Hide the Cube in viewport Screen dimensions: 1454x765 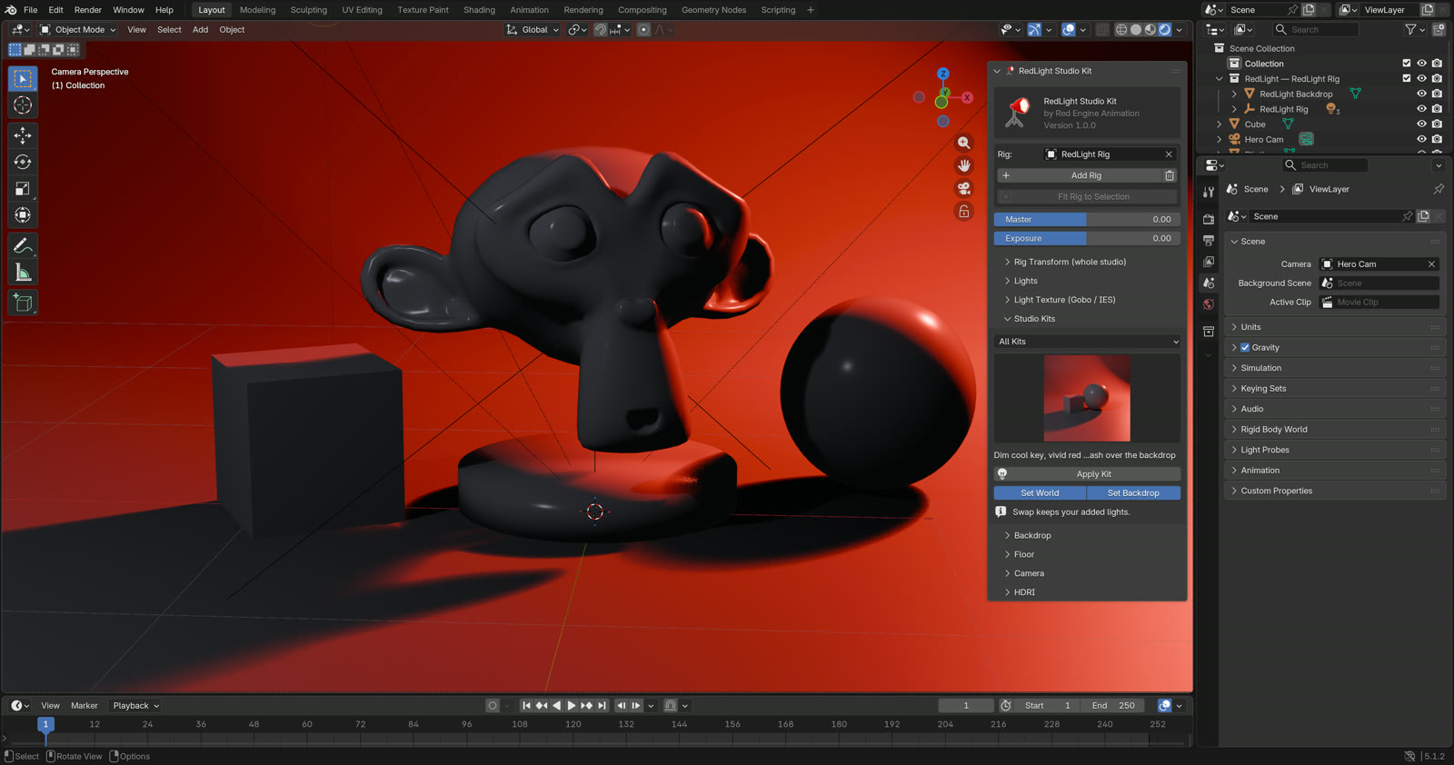tap(1421, 124)
